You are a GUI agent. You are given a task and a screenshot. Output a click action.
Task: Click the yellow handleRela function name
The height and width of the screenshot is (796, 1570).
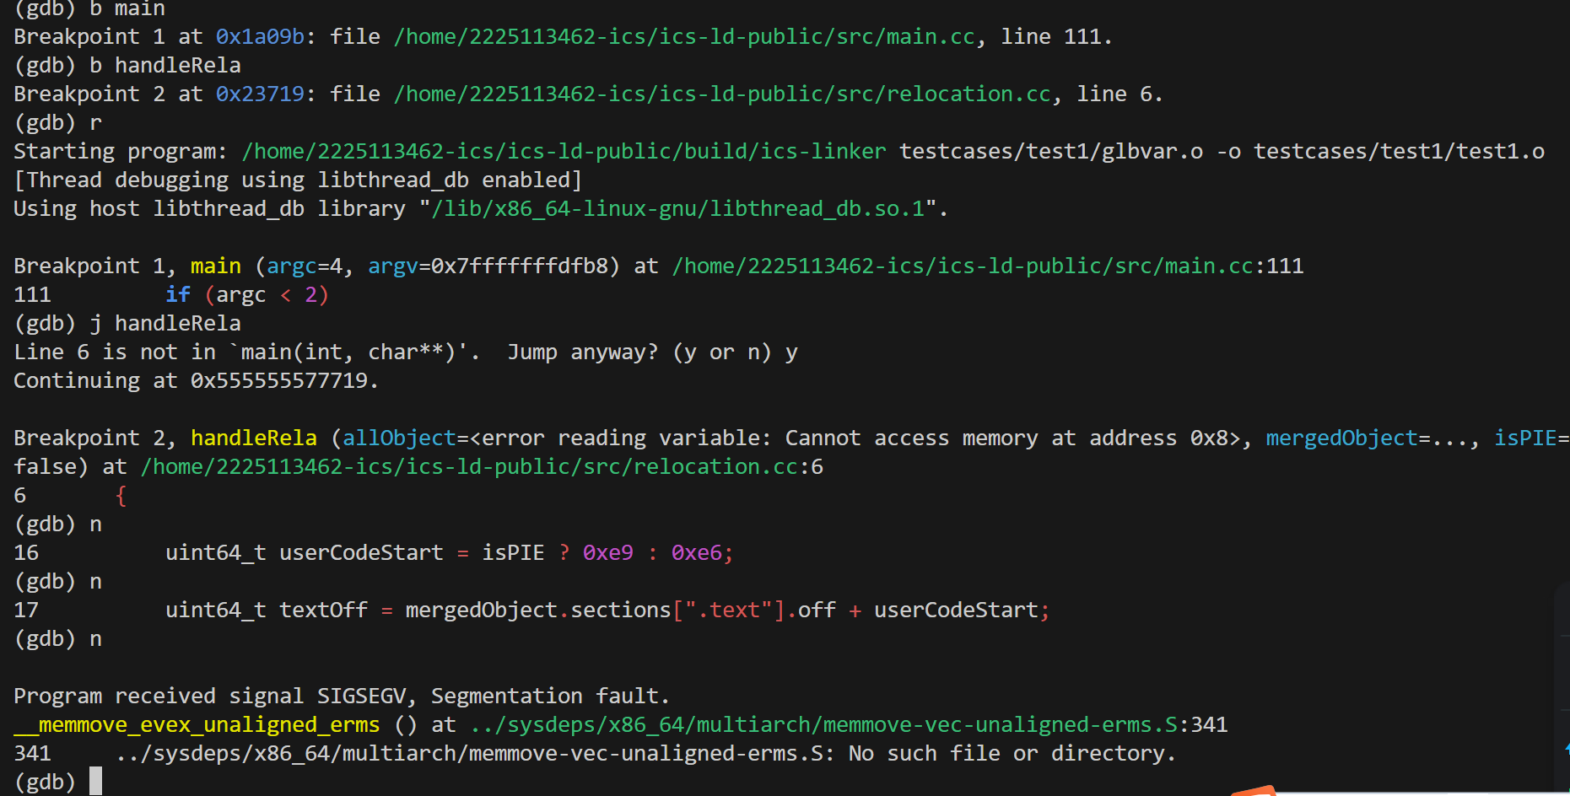(253, 438)
